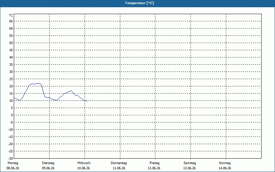This screenshot has height=172, width=275.
Task: Click the Dienstag day label
Action: point(48,163)
